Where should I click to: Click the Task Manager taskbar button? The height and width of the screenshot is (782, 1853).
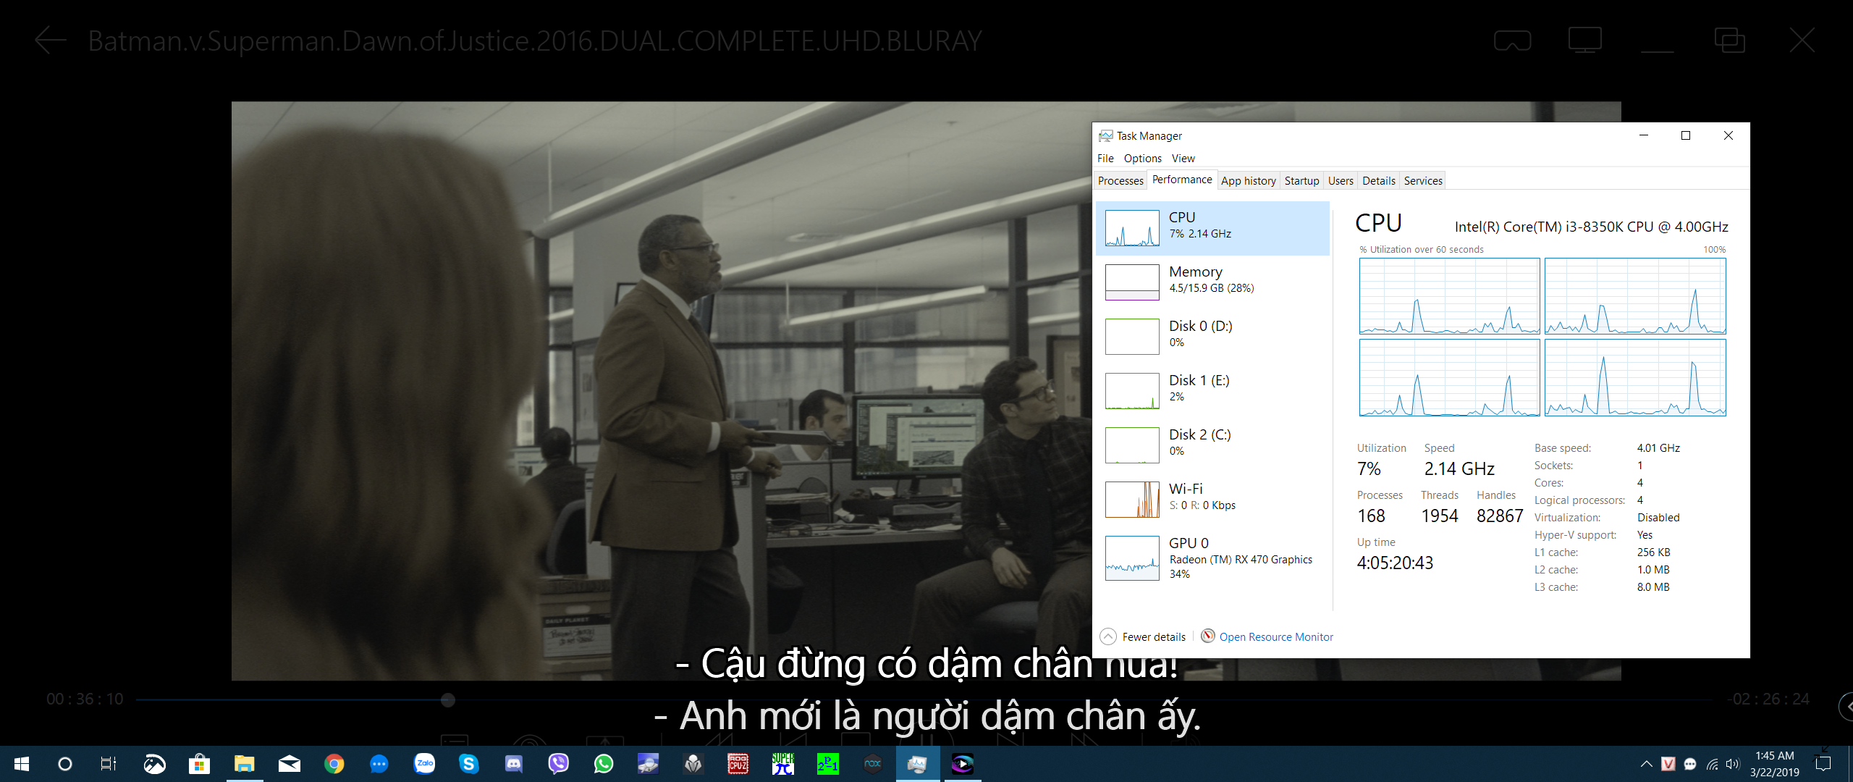click(x=918, y=764)
